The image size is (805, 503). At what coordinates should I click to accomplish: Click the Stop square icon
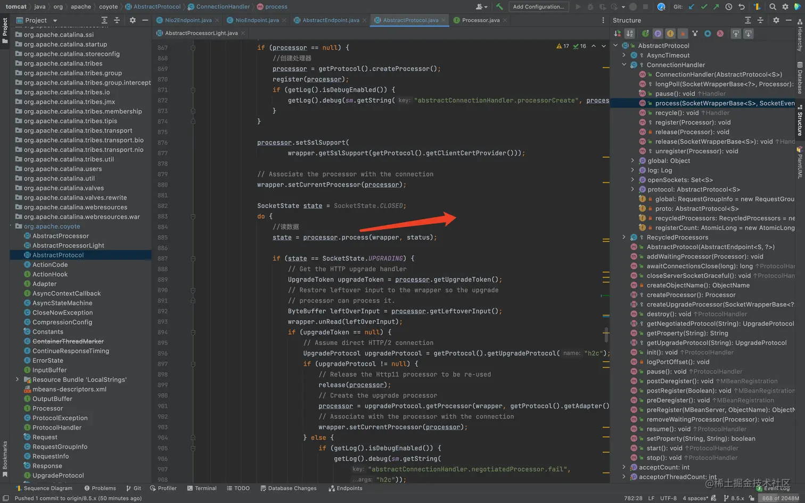tap(646, 7)
